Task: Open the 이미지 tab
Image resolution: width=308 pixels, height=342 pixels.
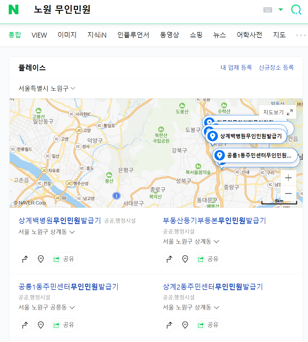Action: tap(67, 35)
